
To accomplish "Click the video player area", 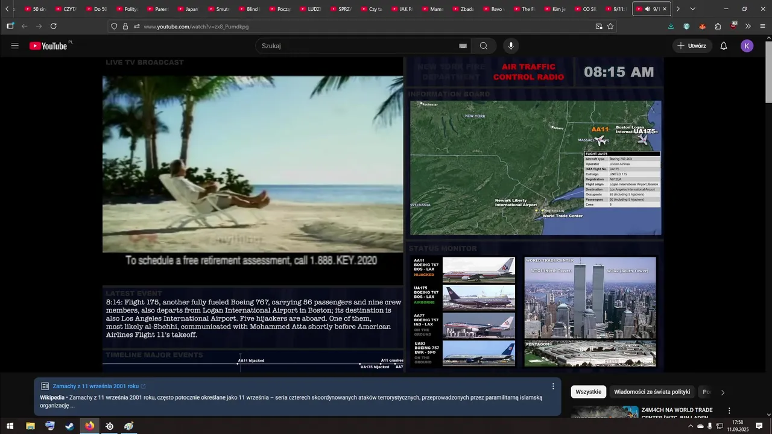I will coord(383,215).
